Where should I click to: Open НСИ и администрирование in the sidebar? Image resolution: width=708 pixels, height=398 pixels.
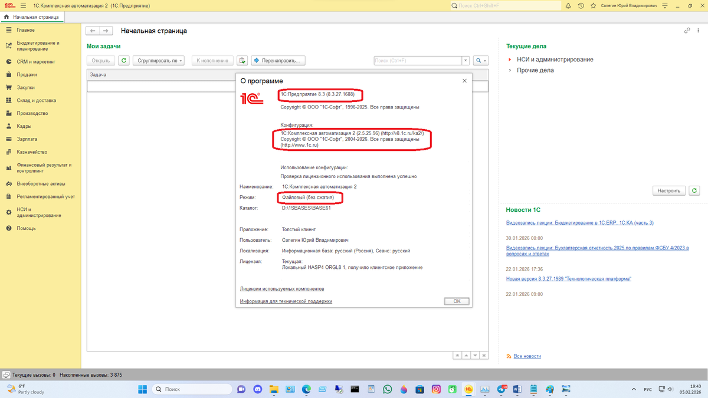[40, 212]
